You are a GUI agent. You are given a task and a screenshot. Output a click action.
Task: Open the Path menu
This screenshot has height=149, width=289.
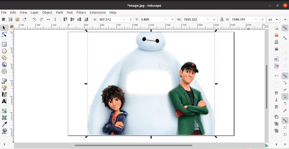pos(60,12)
